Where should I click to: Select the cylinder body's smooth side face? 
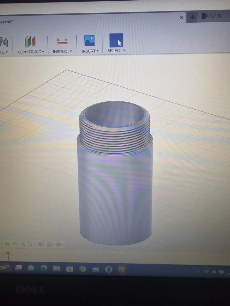point(115,195)
